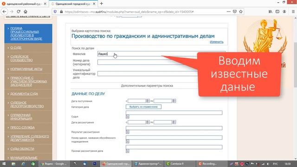Expand Дополнительные параметры поиска section

[x=147, y=85]
